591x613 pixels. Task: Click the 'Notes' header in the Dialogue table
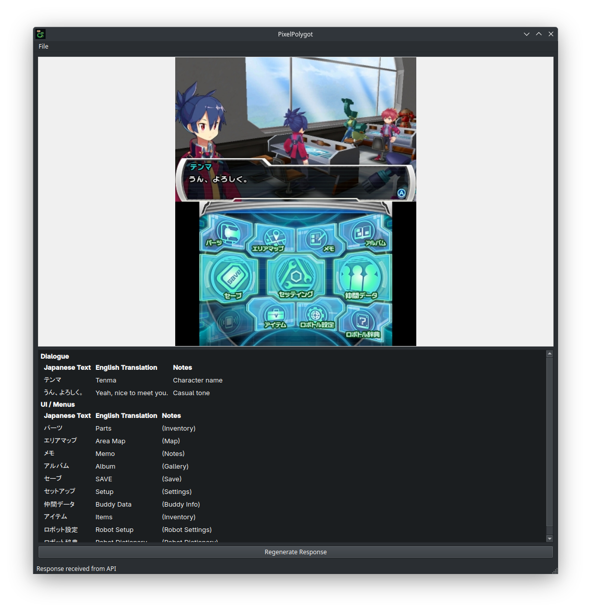click(182, 368)
